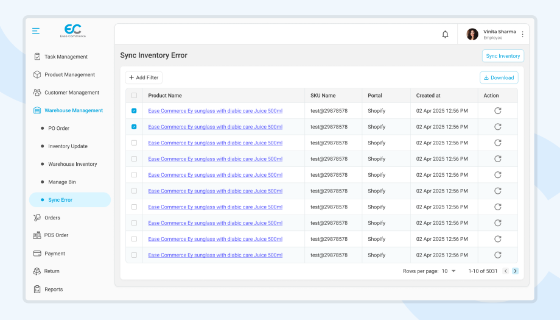
Task: Open Manage Bin submenu item
Action: point(62,182)
